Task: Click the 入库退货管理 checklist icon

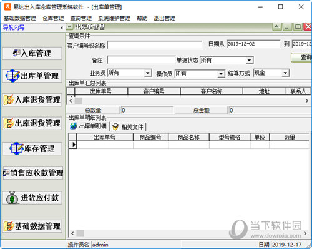Action: click(9, 99)
